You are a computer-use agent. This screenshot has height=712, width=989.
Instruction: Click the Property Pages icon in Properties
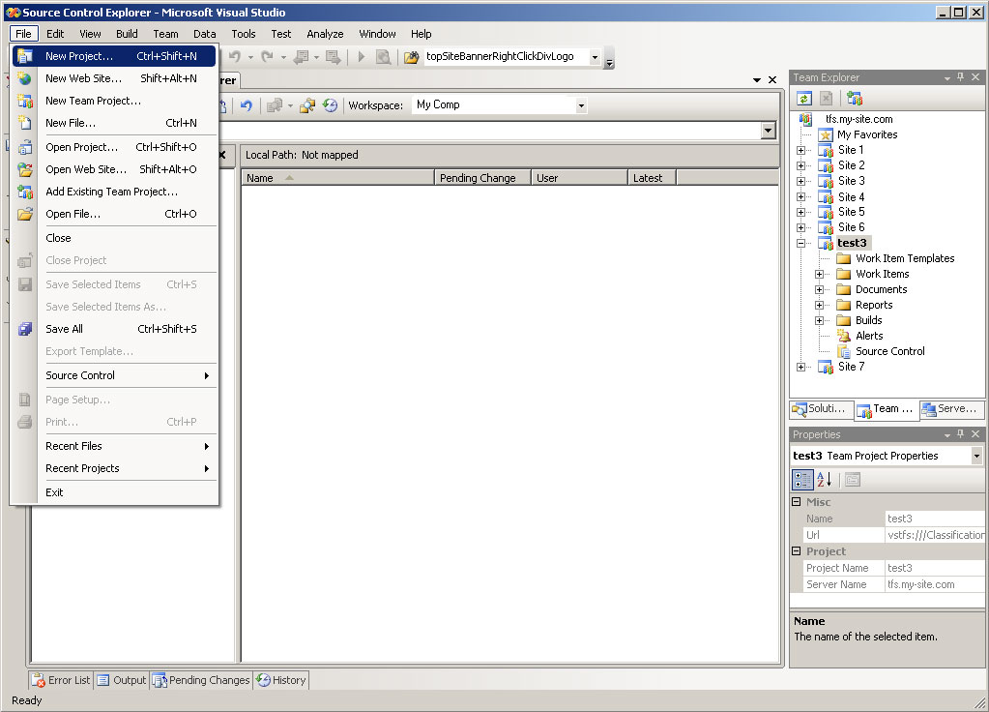click(x=852, y=480)
